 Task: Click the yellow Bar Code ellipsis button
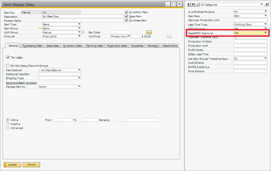pos(149,32)
